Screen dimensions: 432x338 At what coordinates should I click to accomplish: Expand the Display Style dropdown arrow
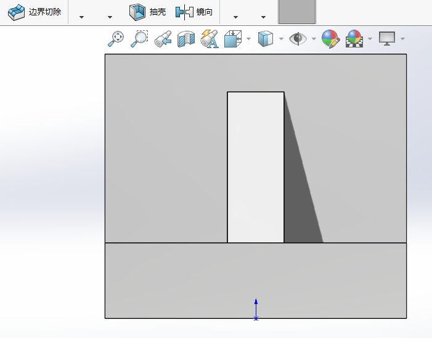tap(281, 39)
